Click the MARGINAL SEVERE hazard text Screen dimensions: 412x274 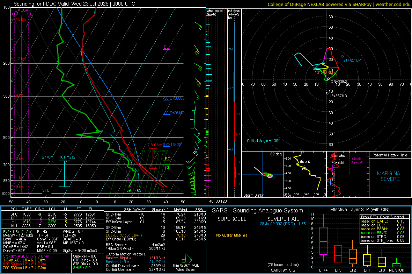(390, 176)
